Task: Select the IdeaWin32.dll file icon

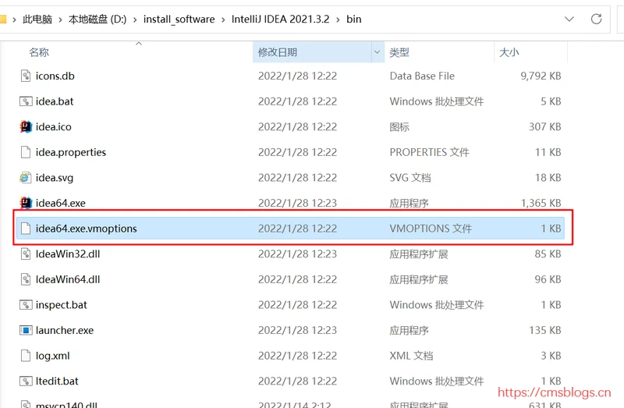Action: (x=26, y=254)
